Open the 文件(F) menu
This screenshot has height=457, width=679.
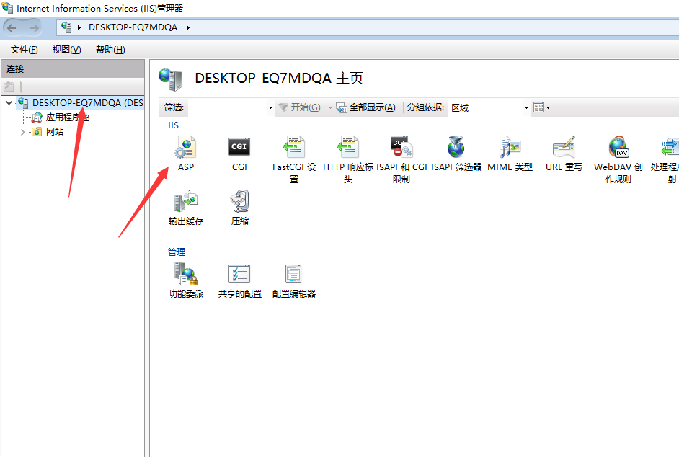[x=24, y=50]
